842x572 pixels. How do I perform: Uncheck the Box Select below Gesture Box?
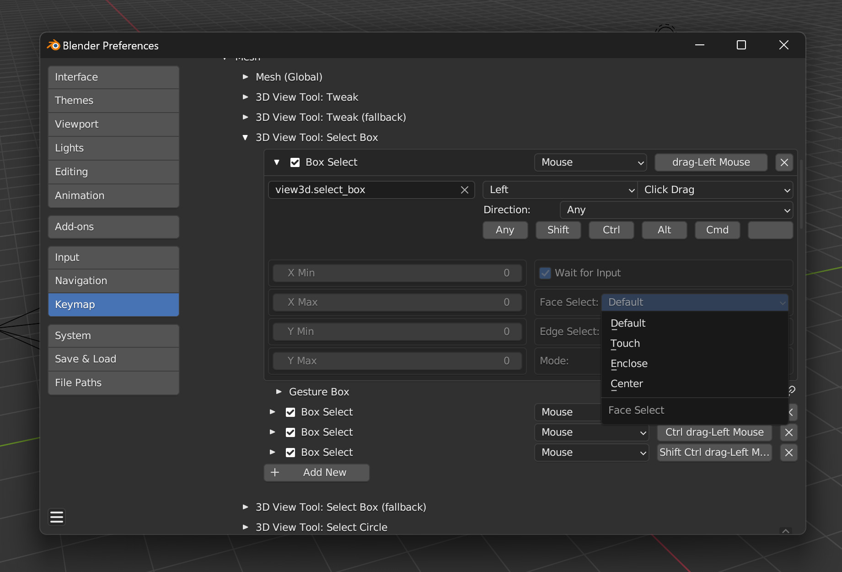coord(290,412)
